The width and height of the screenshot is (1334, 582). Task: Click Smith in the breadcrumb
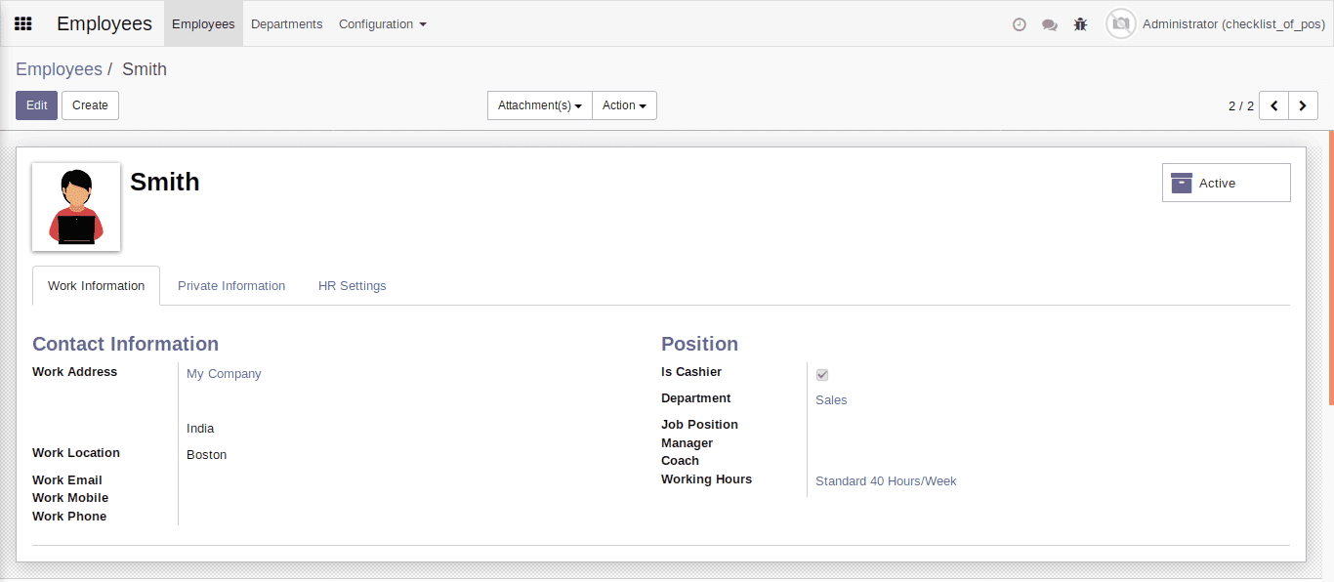pos(145,69)
